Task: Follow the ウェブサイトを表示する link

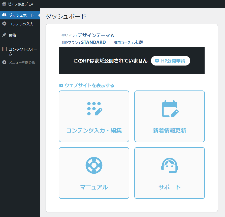Action: (89, 85)
